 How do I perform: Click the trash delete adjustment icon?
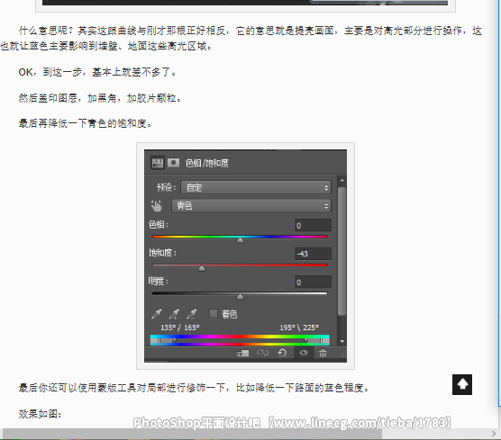pos(323,353)
